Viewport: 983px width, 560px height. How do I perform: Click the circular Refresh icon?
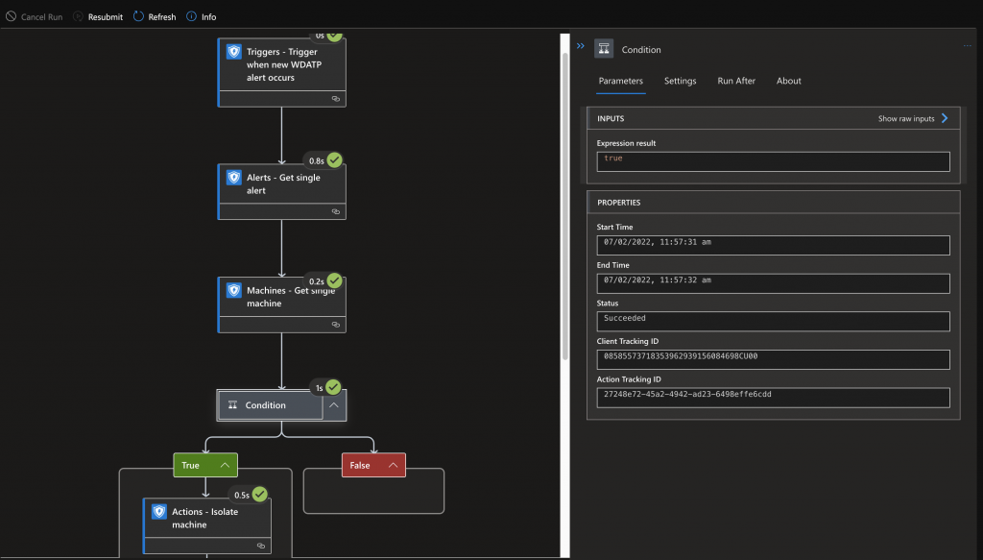pos(138,16)
